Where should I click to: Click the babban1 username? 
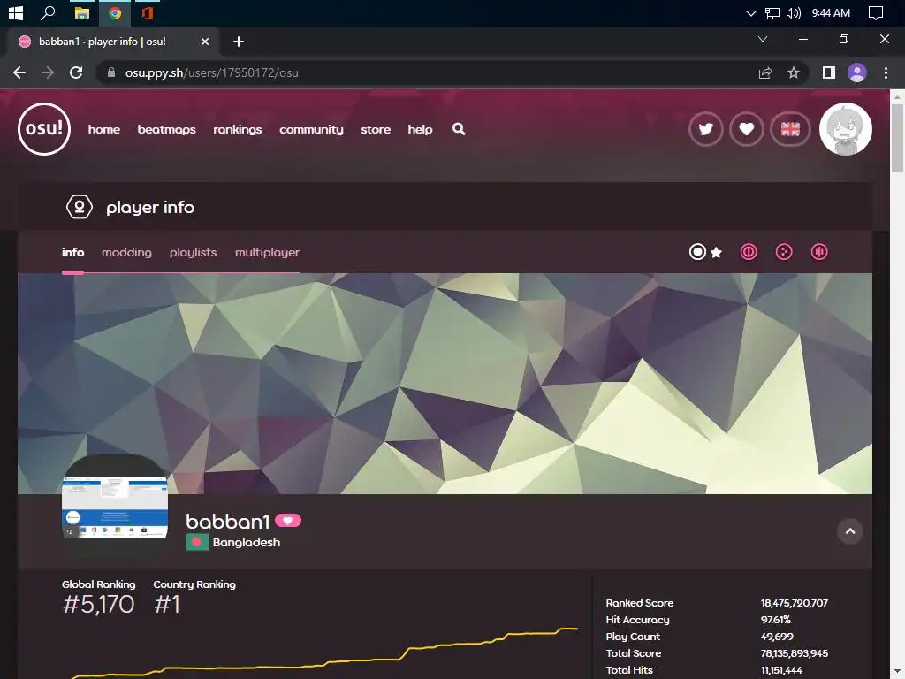click(227, 522)
